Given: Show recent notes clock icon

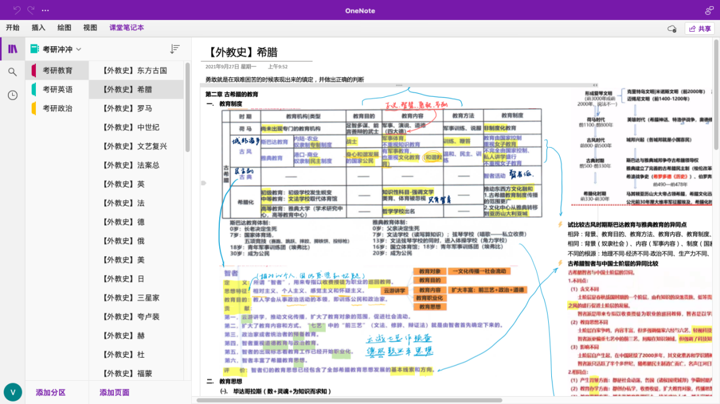Looking at the screenshot, I should [12, 95].
